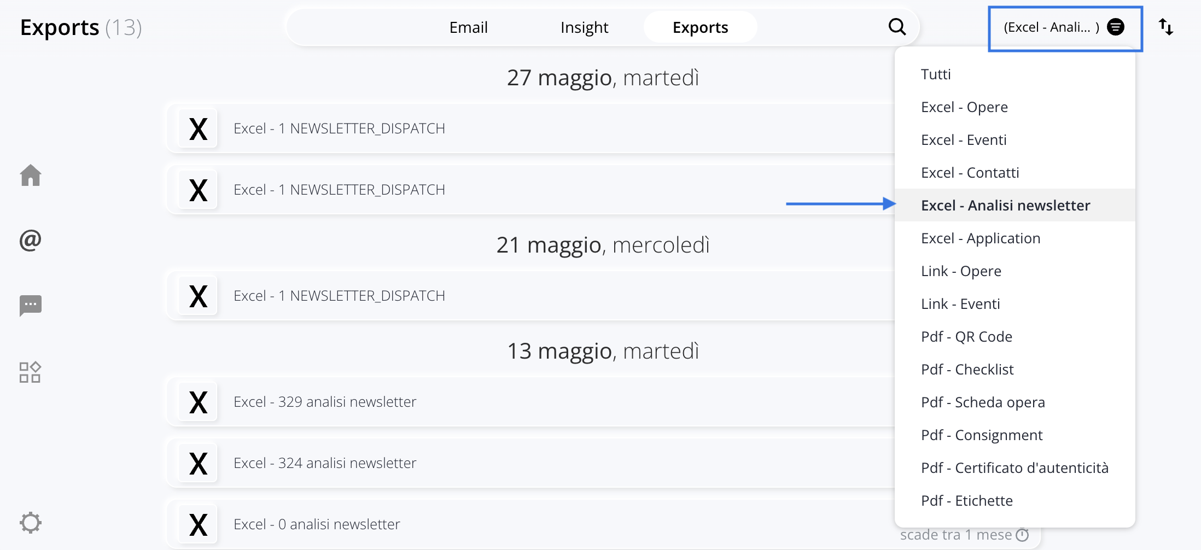Select Excel - Eventi from the filter list
This screenshot has width=1201, height=550.
click(x=964, y=139)
